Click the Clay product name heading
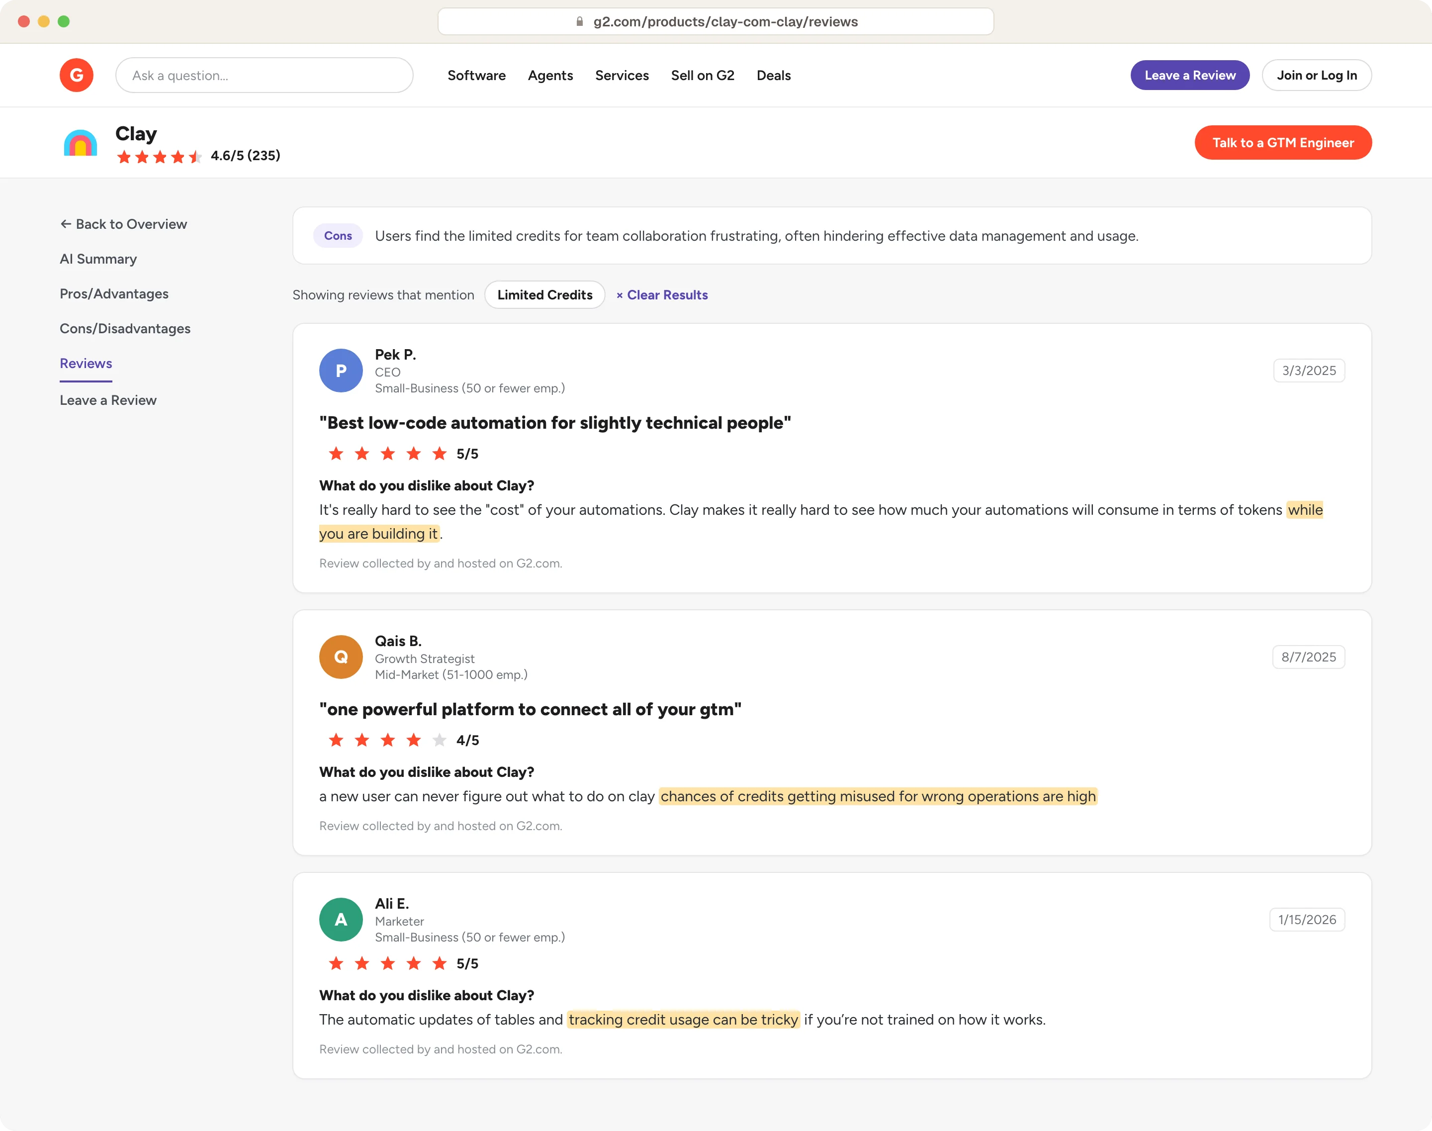Screen dimensions: 1432x1131 tap(136, 134)
